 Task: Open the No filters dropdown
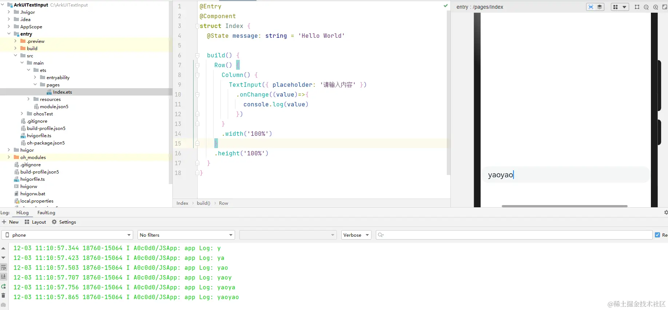[x=186, y=235]
